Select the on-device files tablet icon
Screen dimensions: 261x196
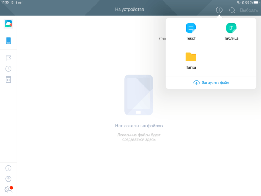tap(8, 41)
